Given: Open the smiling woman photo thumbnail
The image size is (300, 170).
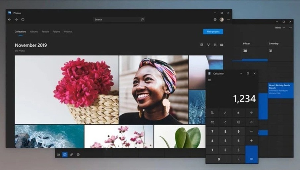Looking at the screenshot, I should [153, 89].
